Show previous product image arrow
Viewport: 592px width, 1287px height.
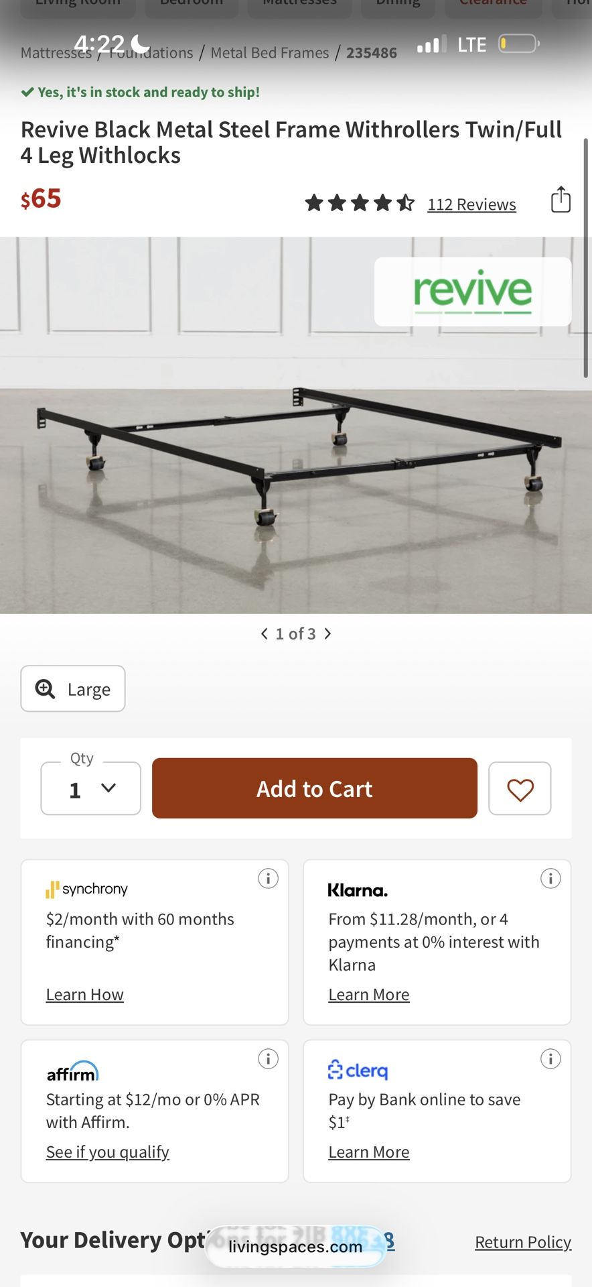click(x=265, y=633)
